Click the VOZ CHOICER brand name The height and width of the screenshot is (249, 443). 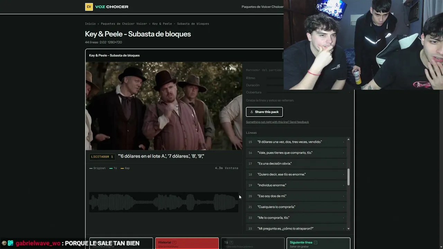(x=112, y=7)
